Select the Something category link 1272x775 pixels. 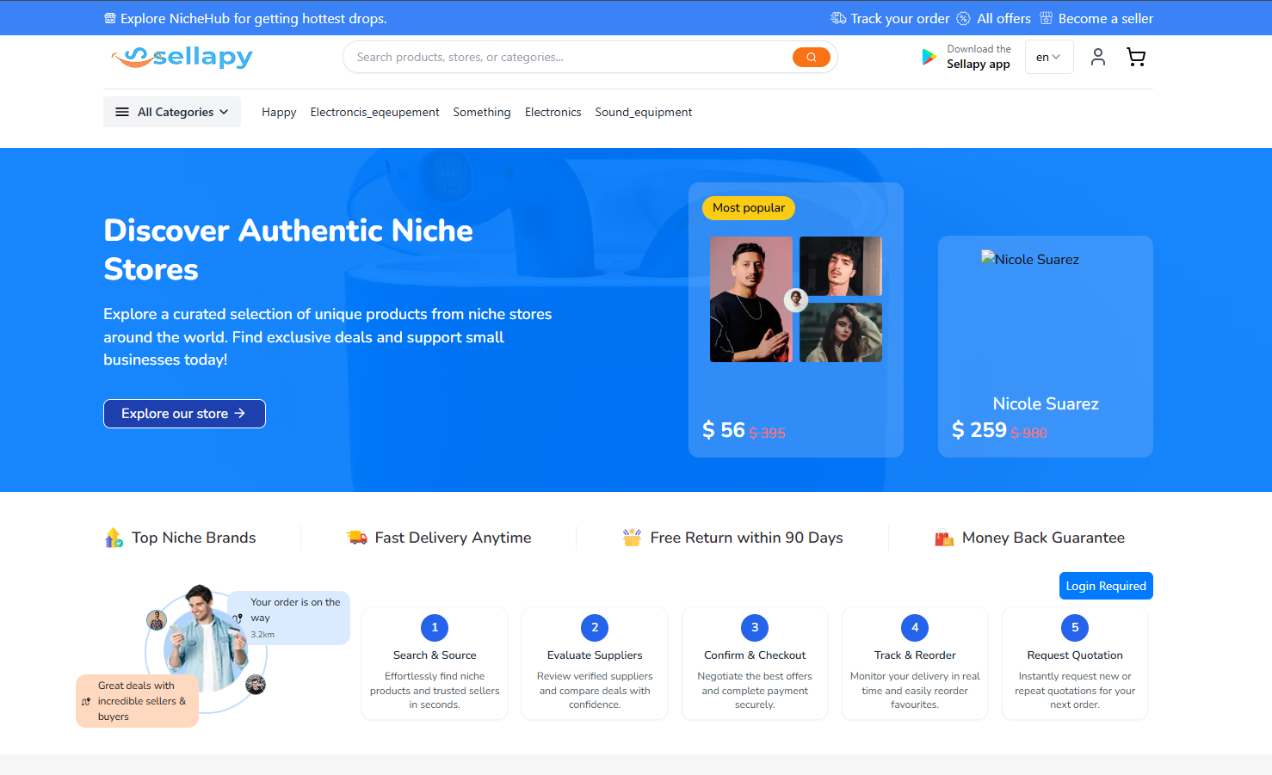482,112
